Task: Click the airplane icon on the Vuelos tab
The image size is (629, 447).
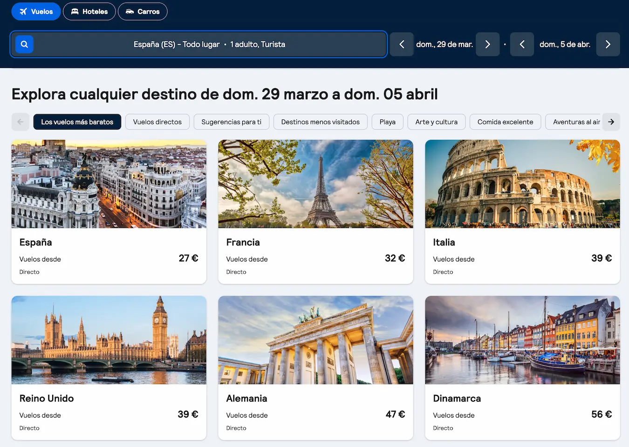Action: [x=23, y=11]
